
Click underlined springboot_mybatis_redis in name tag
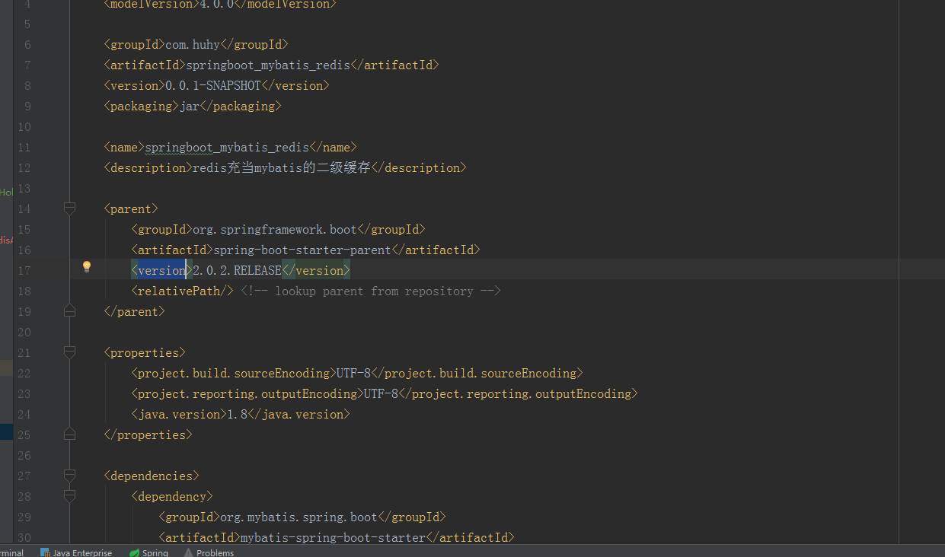(x=227, y=147)
